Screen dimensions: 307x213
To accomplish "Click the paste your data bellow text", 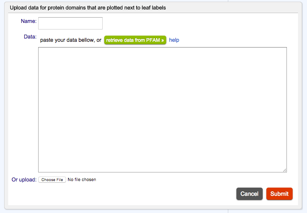I will click(x=71, y=40).
